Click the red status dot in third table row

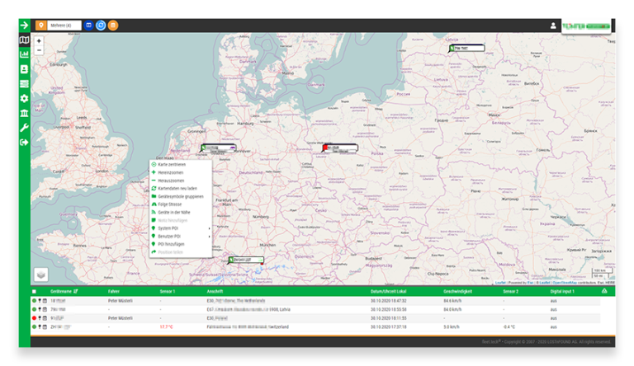(34, 317)
